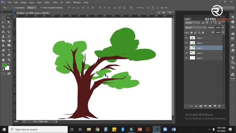Screen dimensions: 236x133
Task: Click Lock all padlock icon
Action: (203, 33)
